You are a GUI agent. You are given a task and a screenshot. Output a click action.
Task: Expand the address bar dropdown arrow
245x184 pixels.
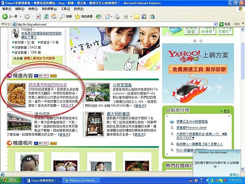(x=216, y=24)
